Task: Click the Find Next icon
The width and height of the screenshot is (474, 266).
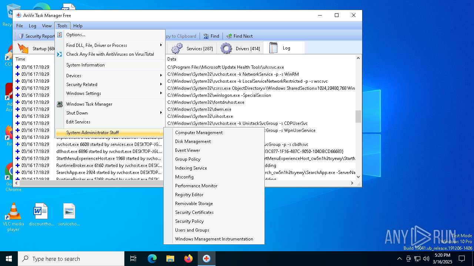Action: coord(229,36)
